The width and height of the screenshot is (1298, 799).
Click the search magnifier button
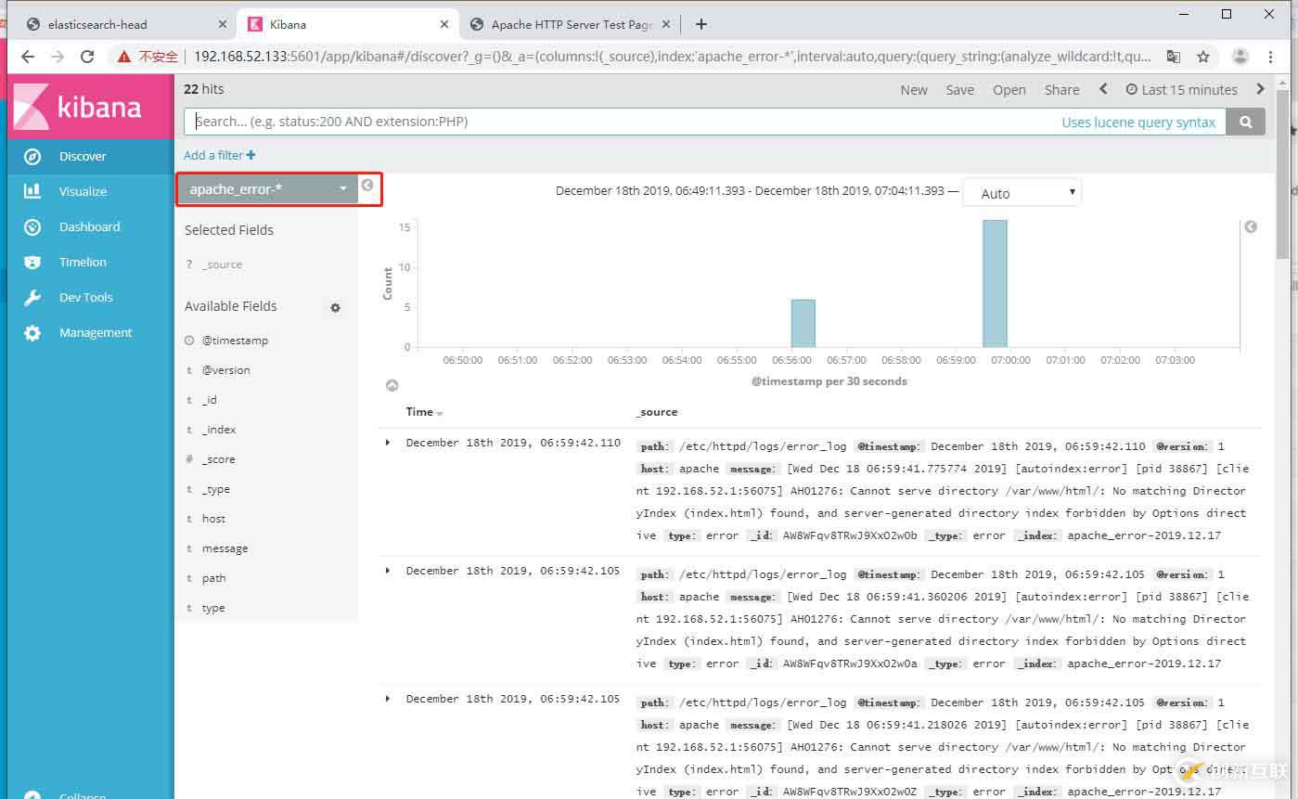1245,122
